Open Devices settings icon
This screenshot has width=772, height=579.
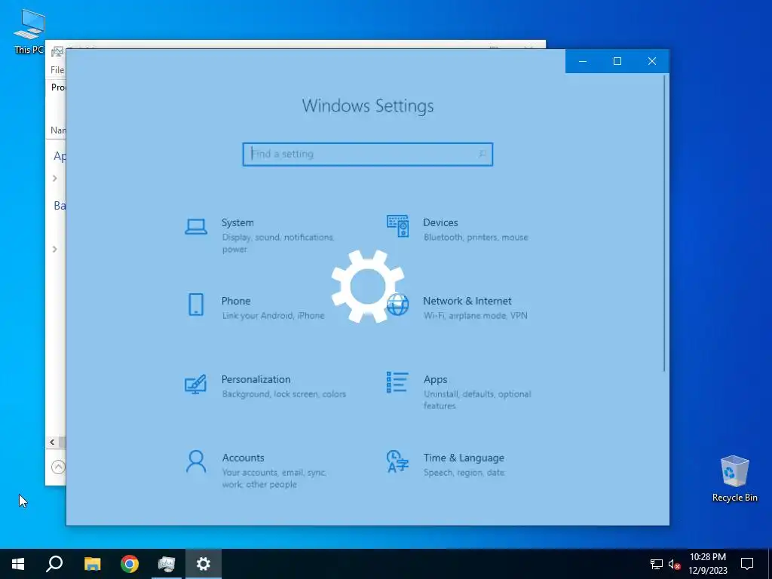(x=398, y=226)
